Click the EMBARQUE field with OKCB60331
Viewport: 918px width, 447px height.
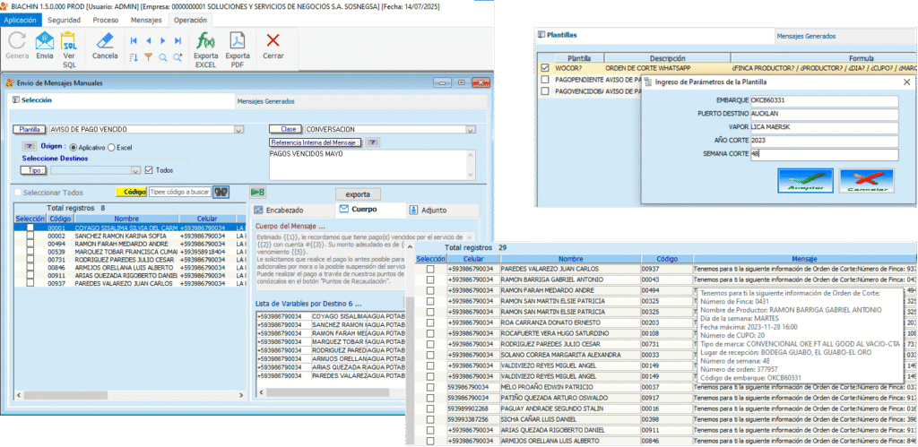(x=824, y=100)
